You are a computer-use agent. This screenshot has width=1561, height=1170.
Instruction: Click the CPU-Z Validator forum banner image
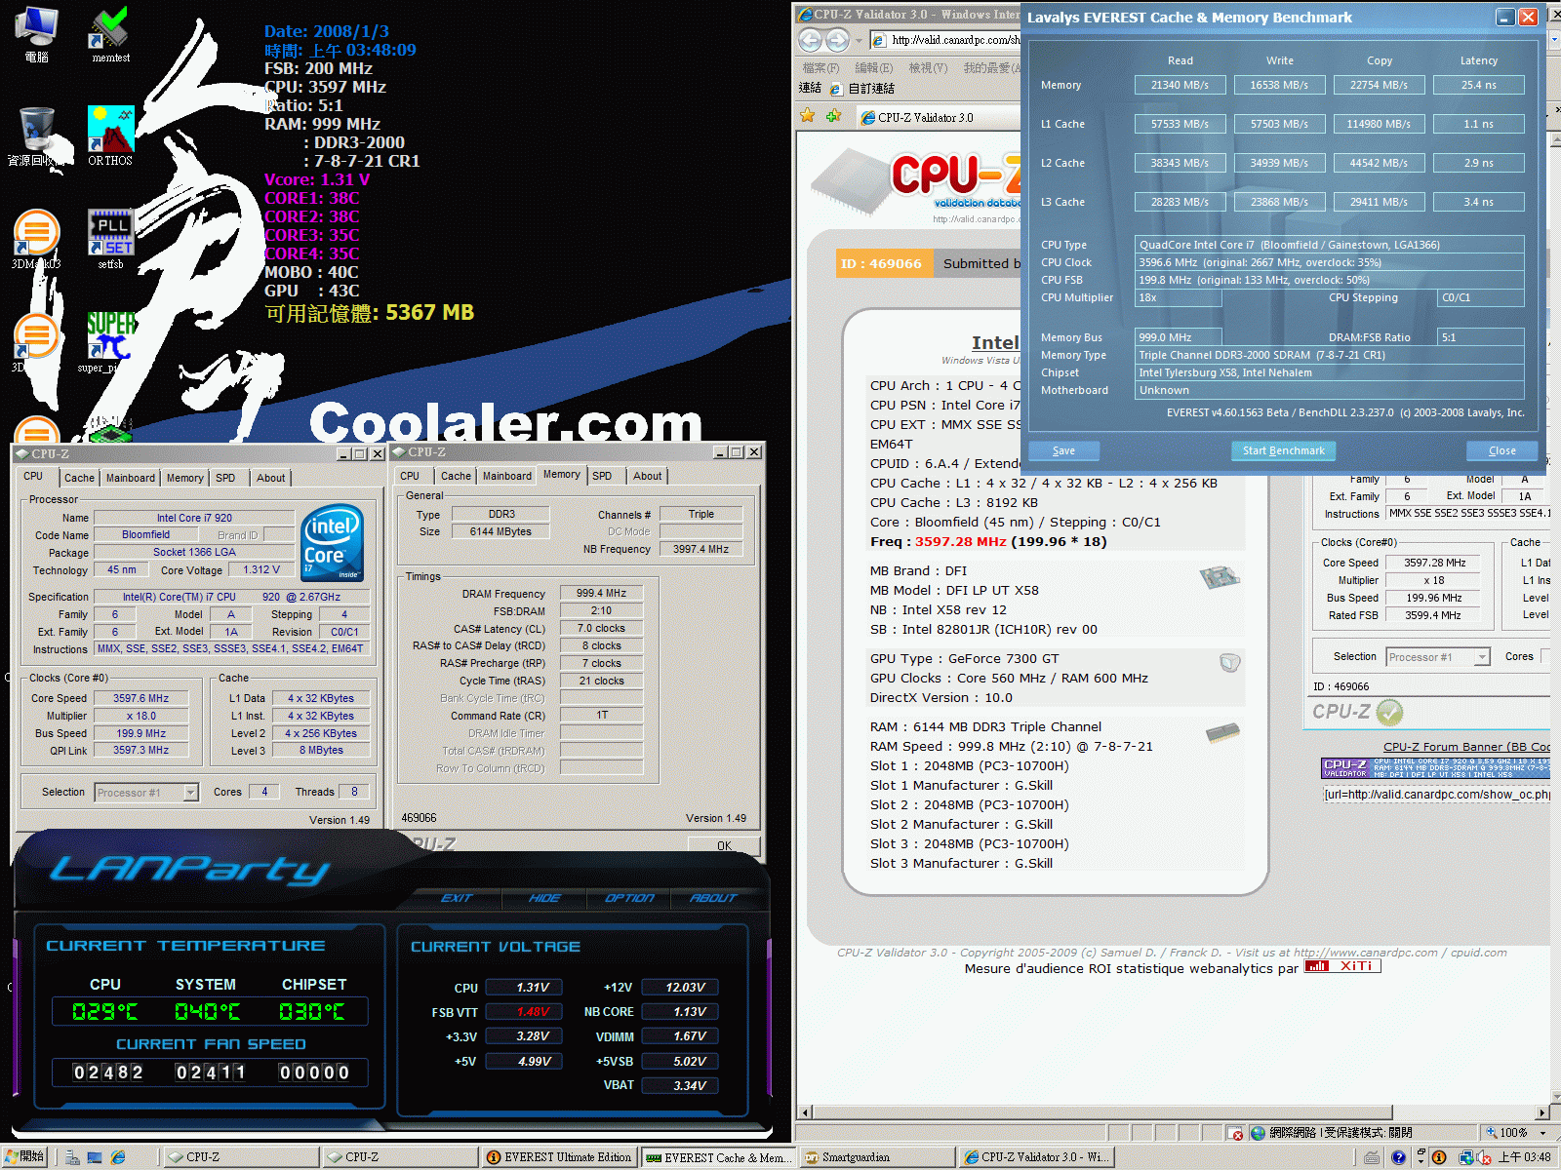click(1436, 768)
